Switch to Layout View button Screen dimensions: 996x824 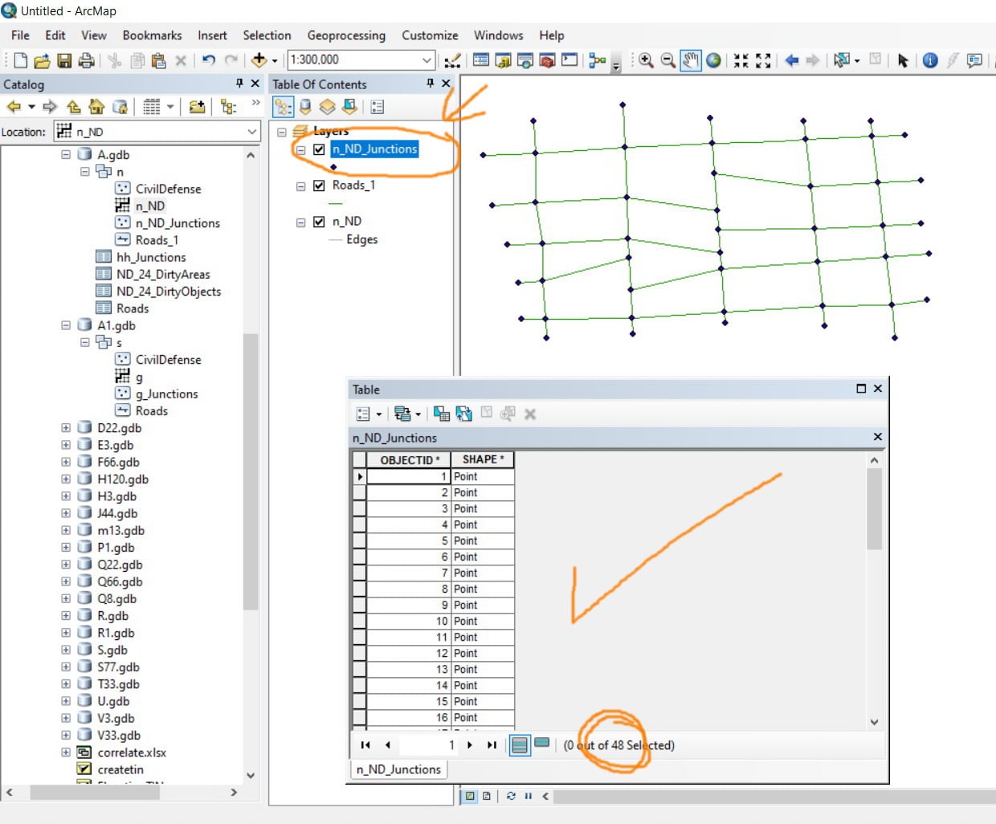[487, 796]
